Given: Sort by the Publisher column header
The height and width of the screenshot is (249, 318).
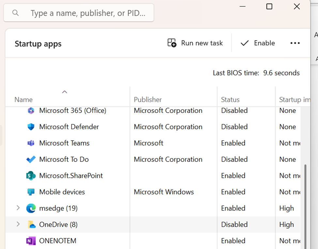Looking at the screenshot, I should [x=148, y=100].
